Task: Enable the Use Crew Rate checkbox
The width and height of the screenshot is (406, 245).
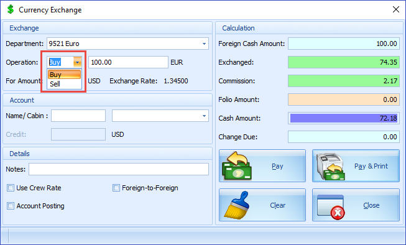Action: click(11, 188)
